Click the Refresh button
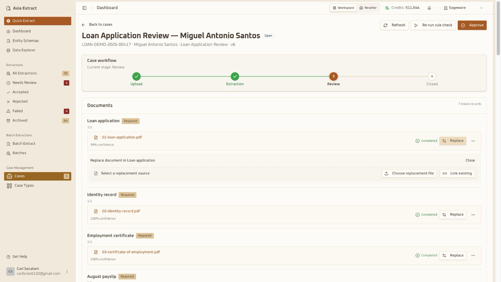 click(x=394, y=25)
